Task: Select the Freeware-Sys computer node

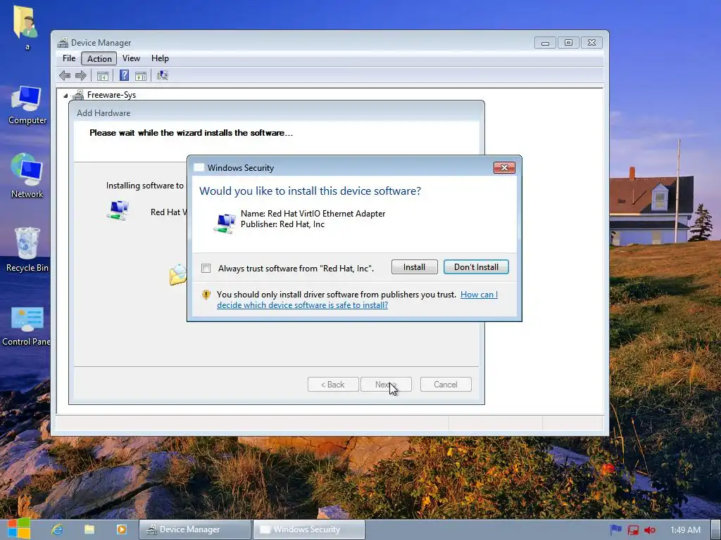Action: 111,95
